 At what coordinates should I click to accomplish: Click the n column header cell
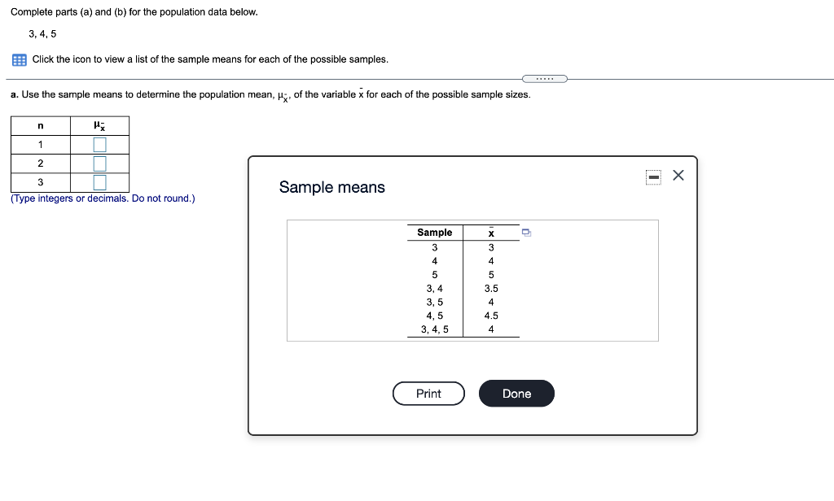click(x=40, y=125)
